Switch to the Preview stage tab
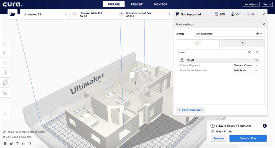 click(x=137, y=4)
